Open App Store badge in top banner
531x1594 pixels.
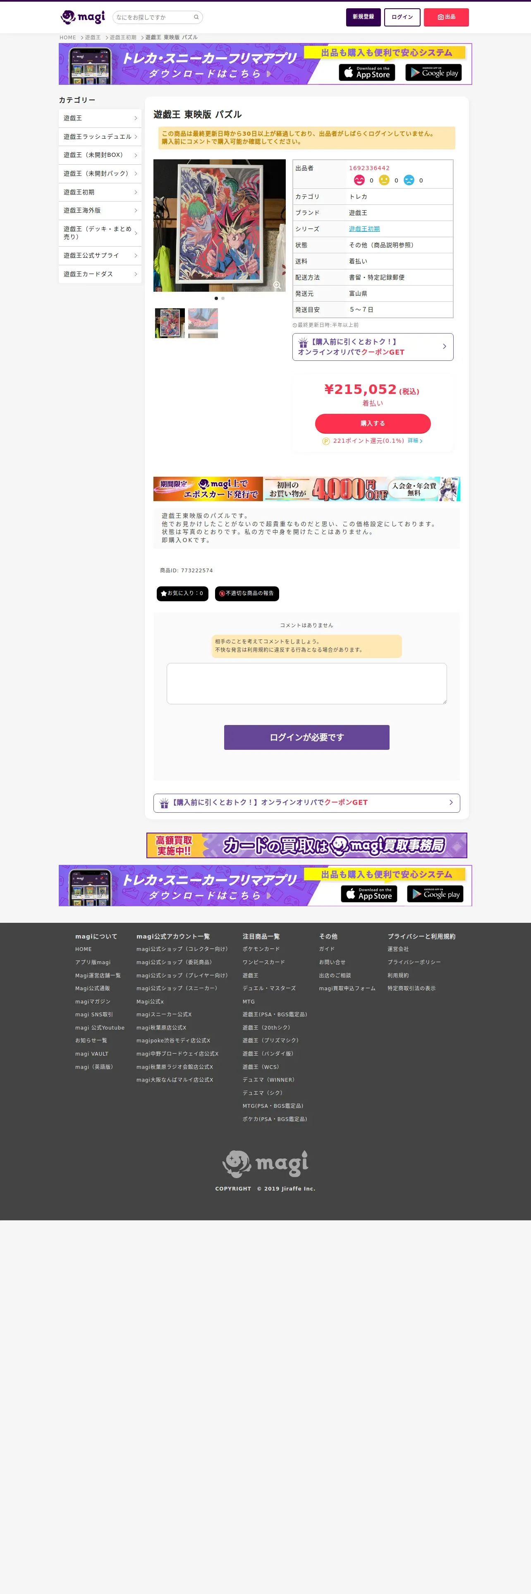point(366,72)
